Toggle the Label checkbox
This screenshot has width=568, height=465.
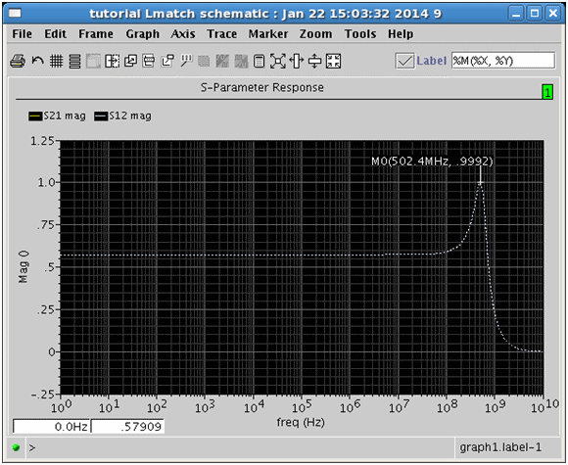(404, 61)
